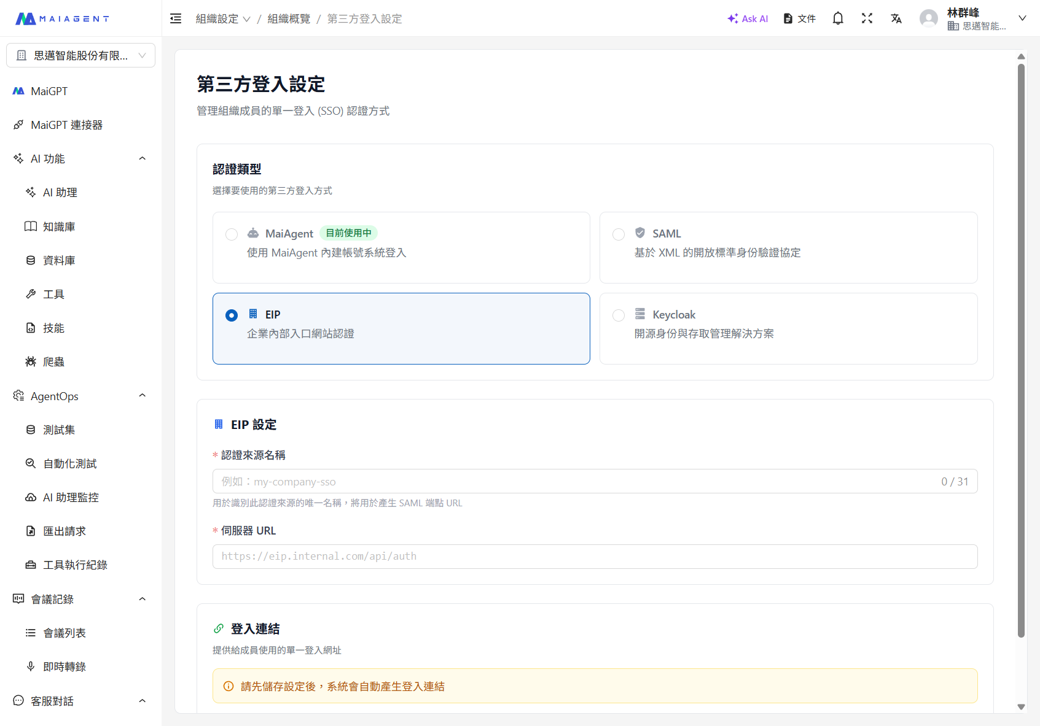This screenshot has height=726, width=1040.
Task: Click the 爬蟲 bug icon
Action: tap(31, 361)
